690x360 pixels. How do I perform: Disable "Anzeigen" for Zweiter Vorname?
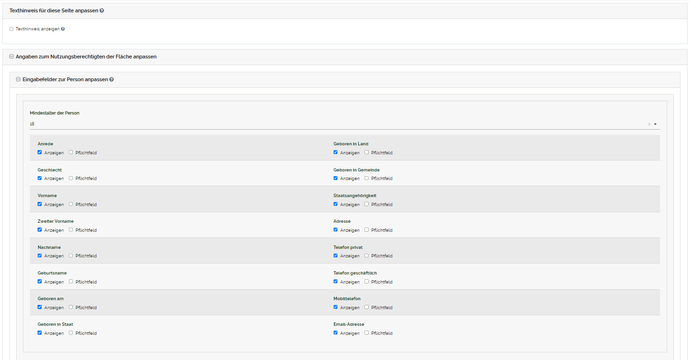40,230
